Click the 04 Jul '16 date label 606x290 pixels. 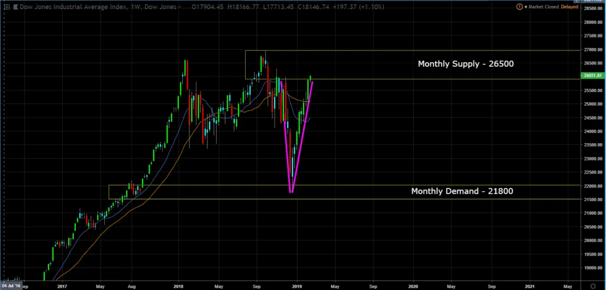(x=11, y=286)
